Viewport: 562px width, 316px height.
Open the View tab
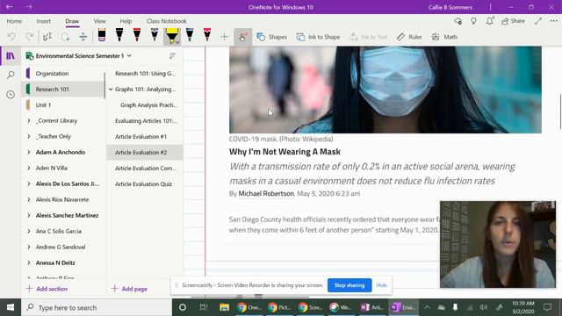pos(99,21)
